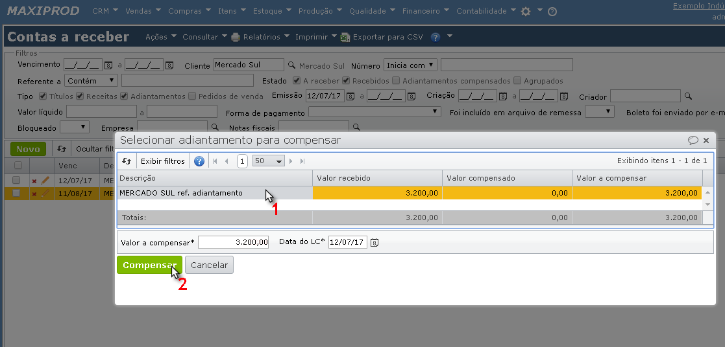The height and width of the screenshot is (347, 725).
Task: Click the Valor a compensar input field
Action: pos(233,242)
